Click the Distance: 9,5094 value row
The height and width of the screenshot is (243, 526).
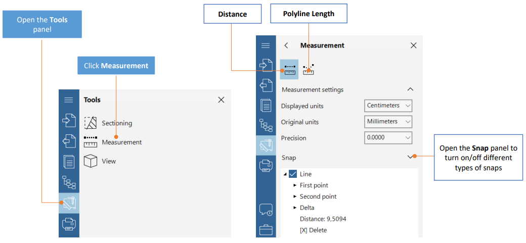pos(323,219)
